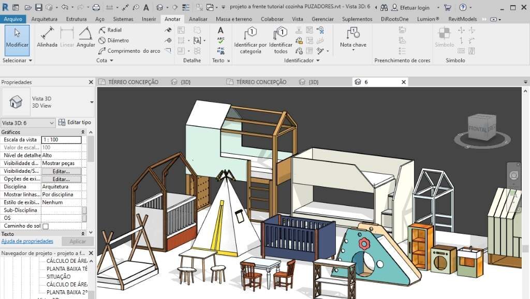The height and width of the screenshot is (299, 530).
Task: Click the Editar tipo button
Action: (75, 123)
